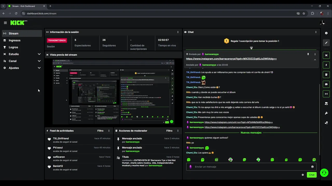Open Logros in the left navigation
This screenshot has width=332, height=186.
(13, 47)
